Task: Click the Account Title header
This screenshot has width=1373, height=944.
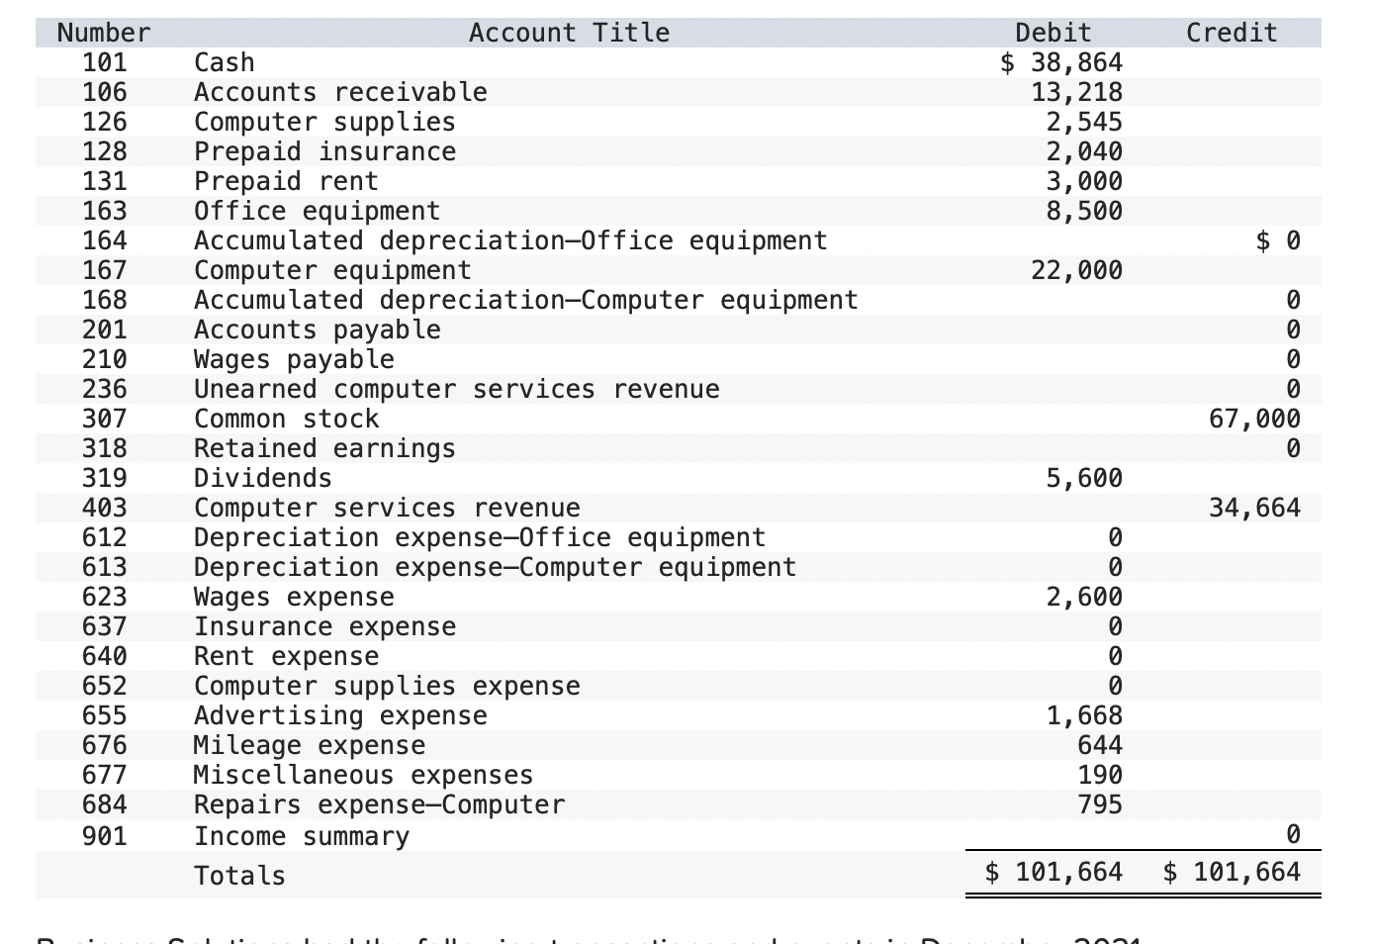Action: (x=569, y=32)
